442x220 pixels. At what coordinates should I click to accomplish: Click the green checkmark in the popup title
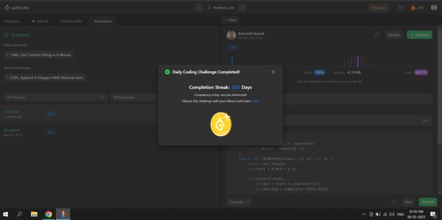coord(167,72)
